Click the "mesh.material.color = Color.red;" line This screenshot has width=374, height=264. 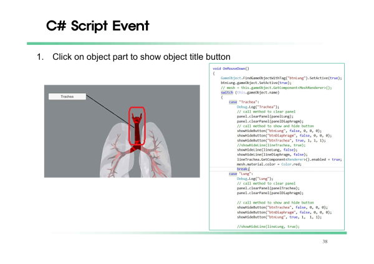click(269, 164)
